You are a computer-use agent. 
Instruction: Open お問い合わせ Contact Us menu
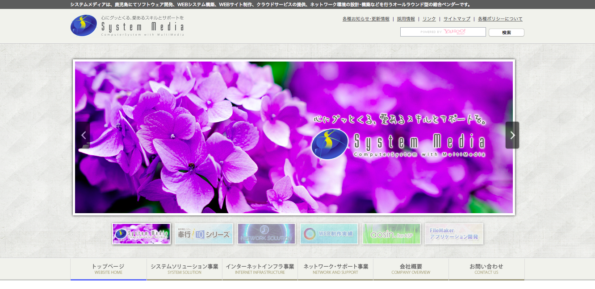pos(486,269)
